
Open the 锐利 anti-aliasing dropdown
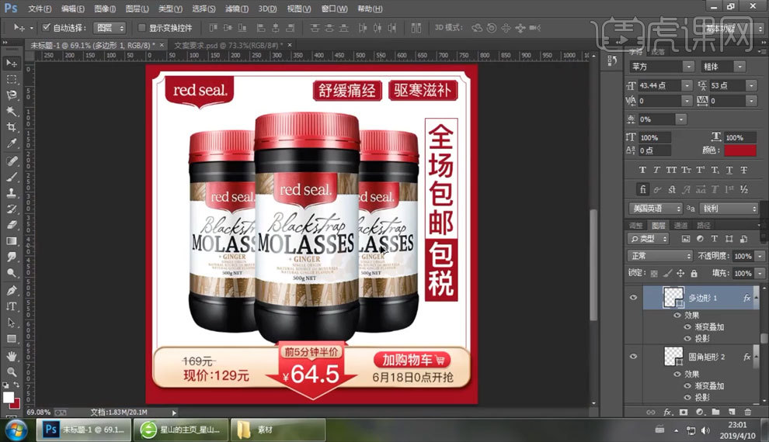click(x=729, y=209)
